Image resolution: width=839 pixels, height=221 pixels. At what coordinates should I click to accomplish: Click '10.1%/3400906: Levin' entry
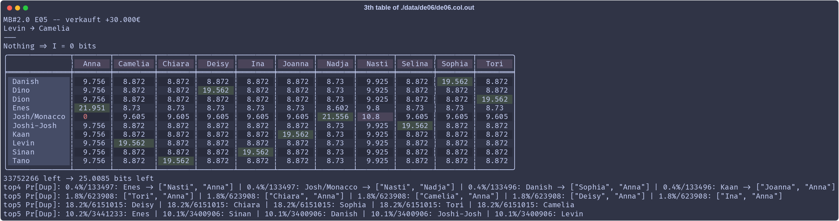(x=539, y=214)
